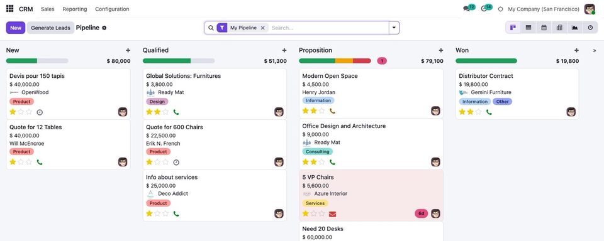Switch to Activity view
Viewport: 604px width, 241px height.
pos(590,28)
